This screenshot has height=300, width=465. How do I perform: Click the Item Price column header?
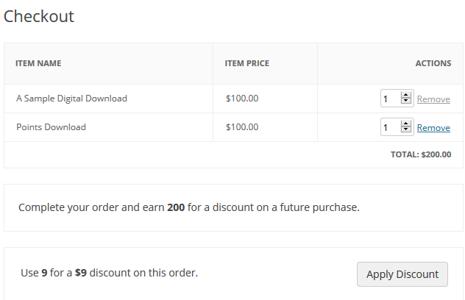click(x=246, y=63)
